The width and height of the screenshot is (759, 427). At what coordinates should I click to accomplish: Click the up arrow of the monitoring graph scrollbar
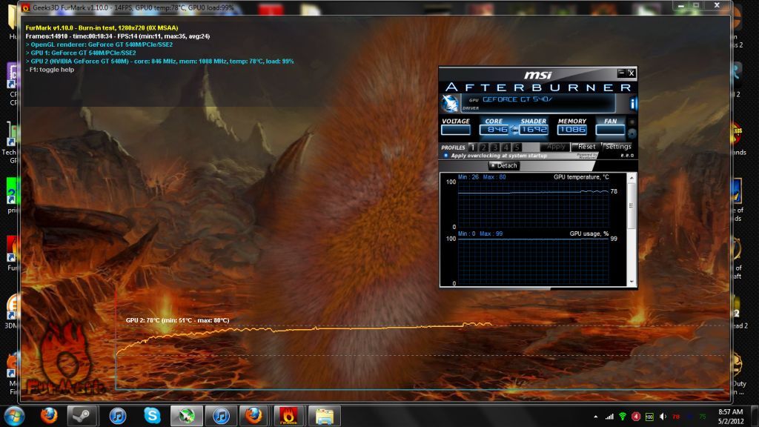[x=632, y=178]
